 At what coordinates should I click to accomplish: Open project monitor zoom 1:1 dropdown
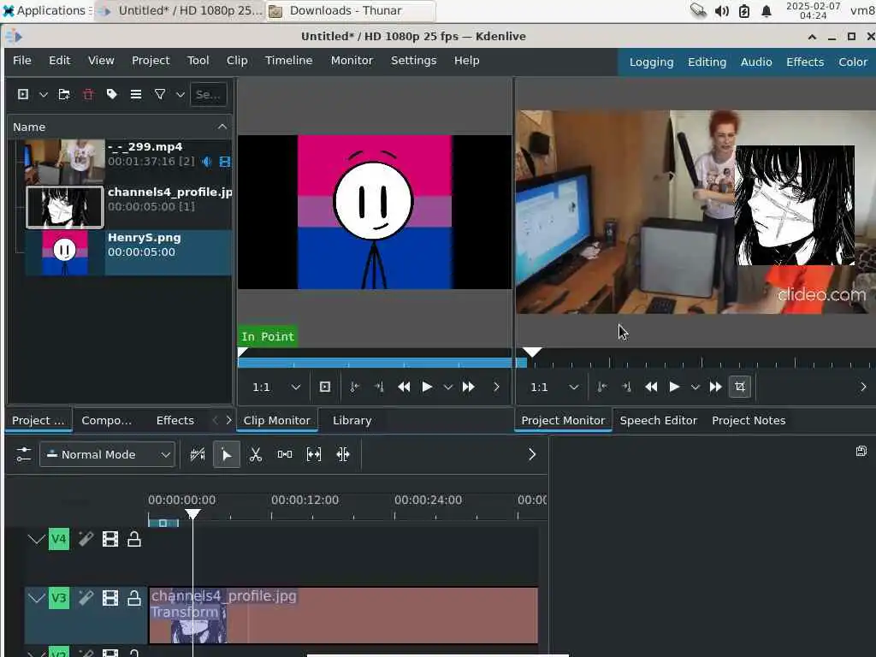[554, 387]
